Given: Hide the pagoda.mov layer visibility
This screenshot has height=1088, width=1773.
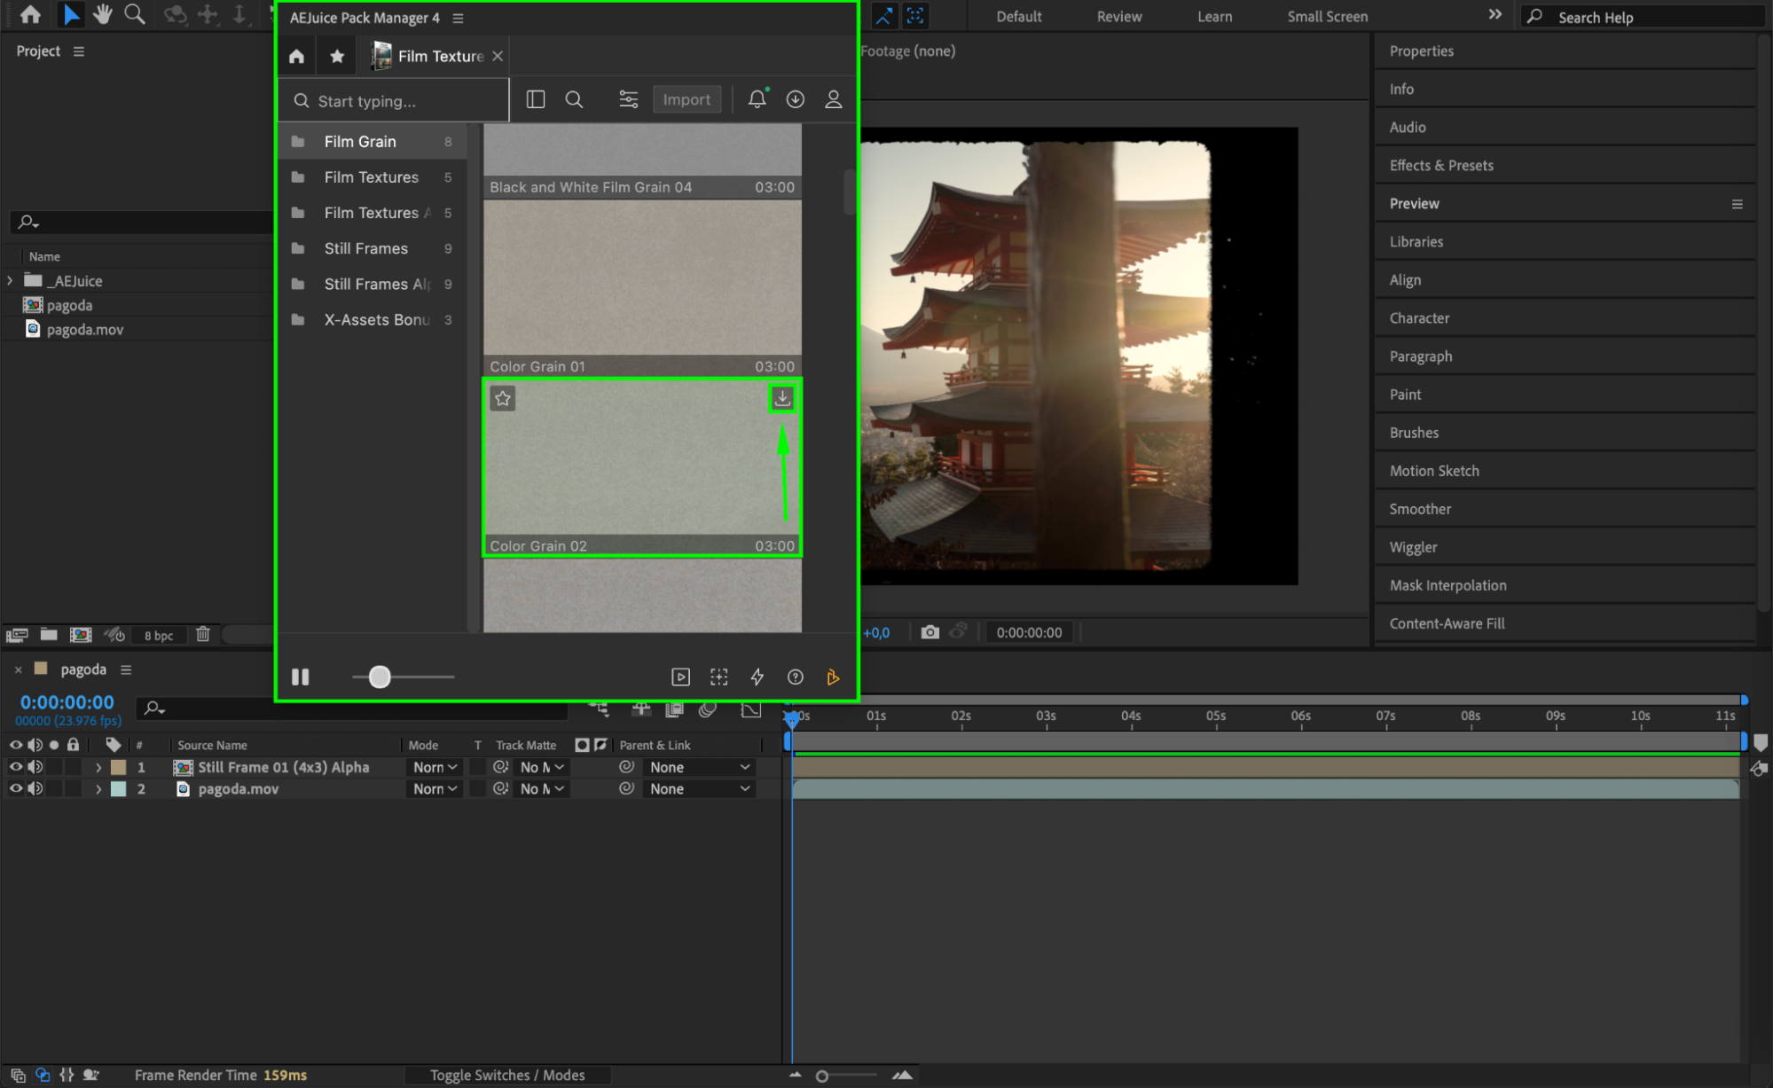Looking at the screenshot, I should [15, 788].
